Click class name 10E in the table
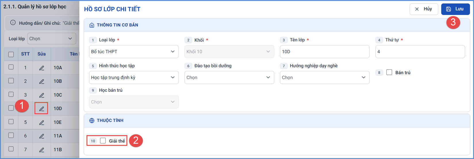 tap(58, 122)
